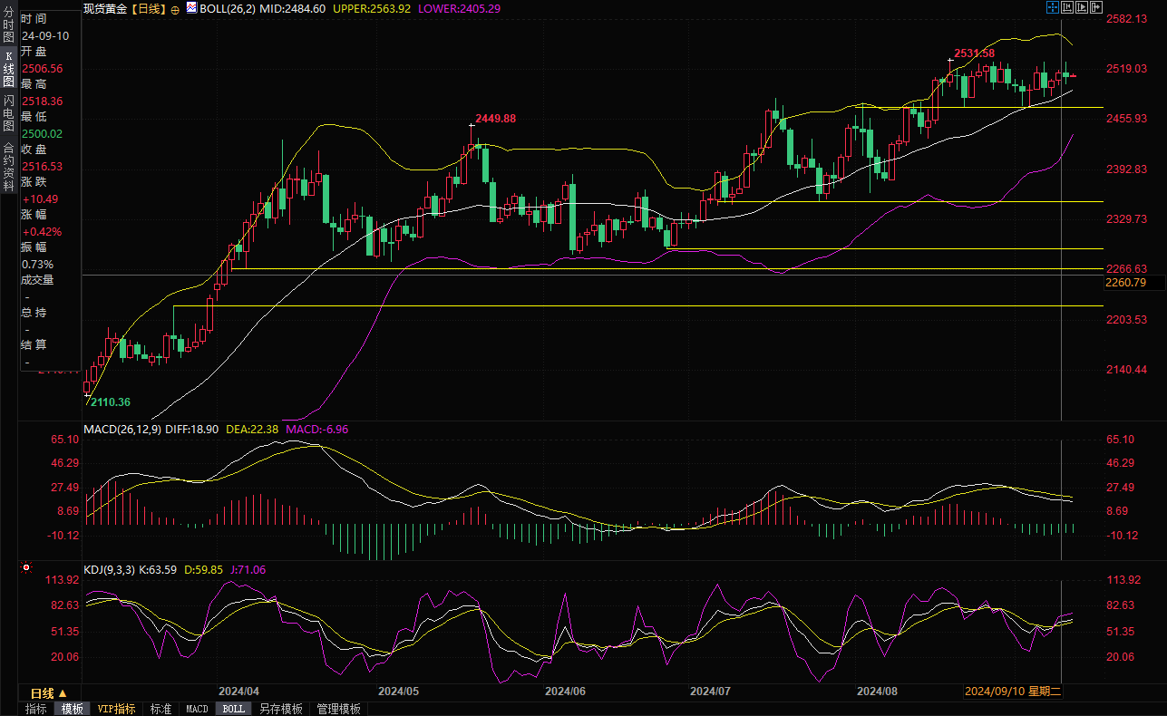
Task: Open the 日线 period selector arrow
Action: pos(63,693)
